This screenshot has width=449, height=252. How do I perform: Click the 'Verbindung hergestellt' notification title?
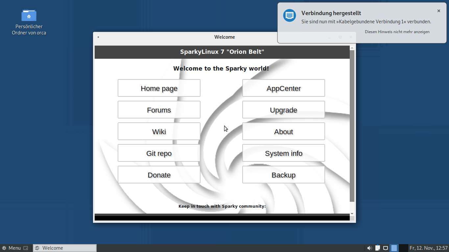click(x=331, y=13)
